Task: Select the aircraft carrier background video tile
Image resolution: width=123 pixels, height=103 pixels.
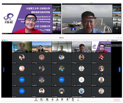Action: click(x=81, y=47)
